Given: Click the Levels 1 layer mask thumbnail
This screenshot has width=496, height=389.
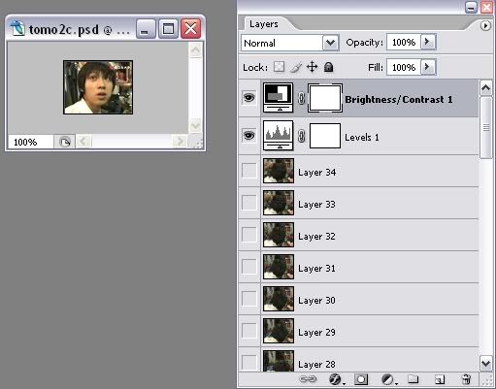Looking at the screenshot, I should [x=325, y=136].
